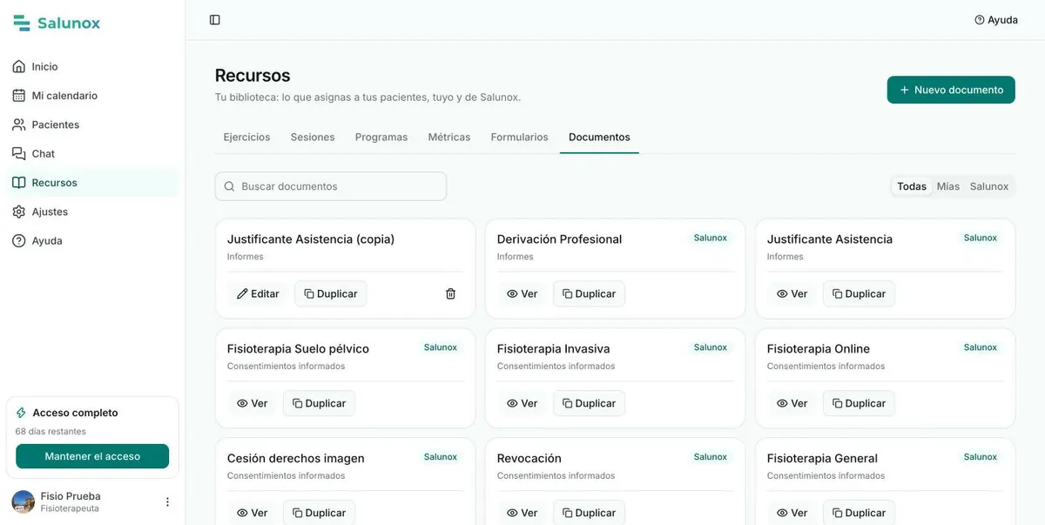Open Ayuda in the top bar

(996, 20)
